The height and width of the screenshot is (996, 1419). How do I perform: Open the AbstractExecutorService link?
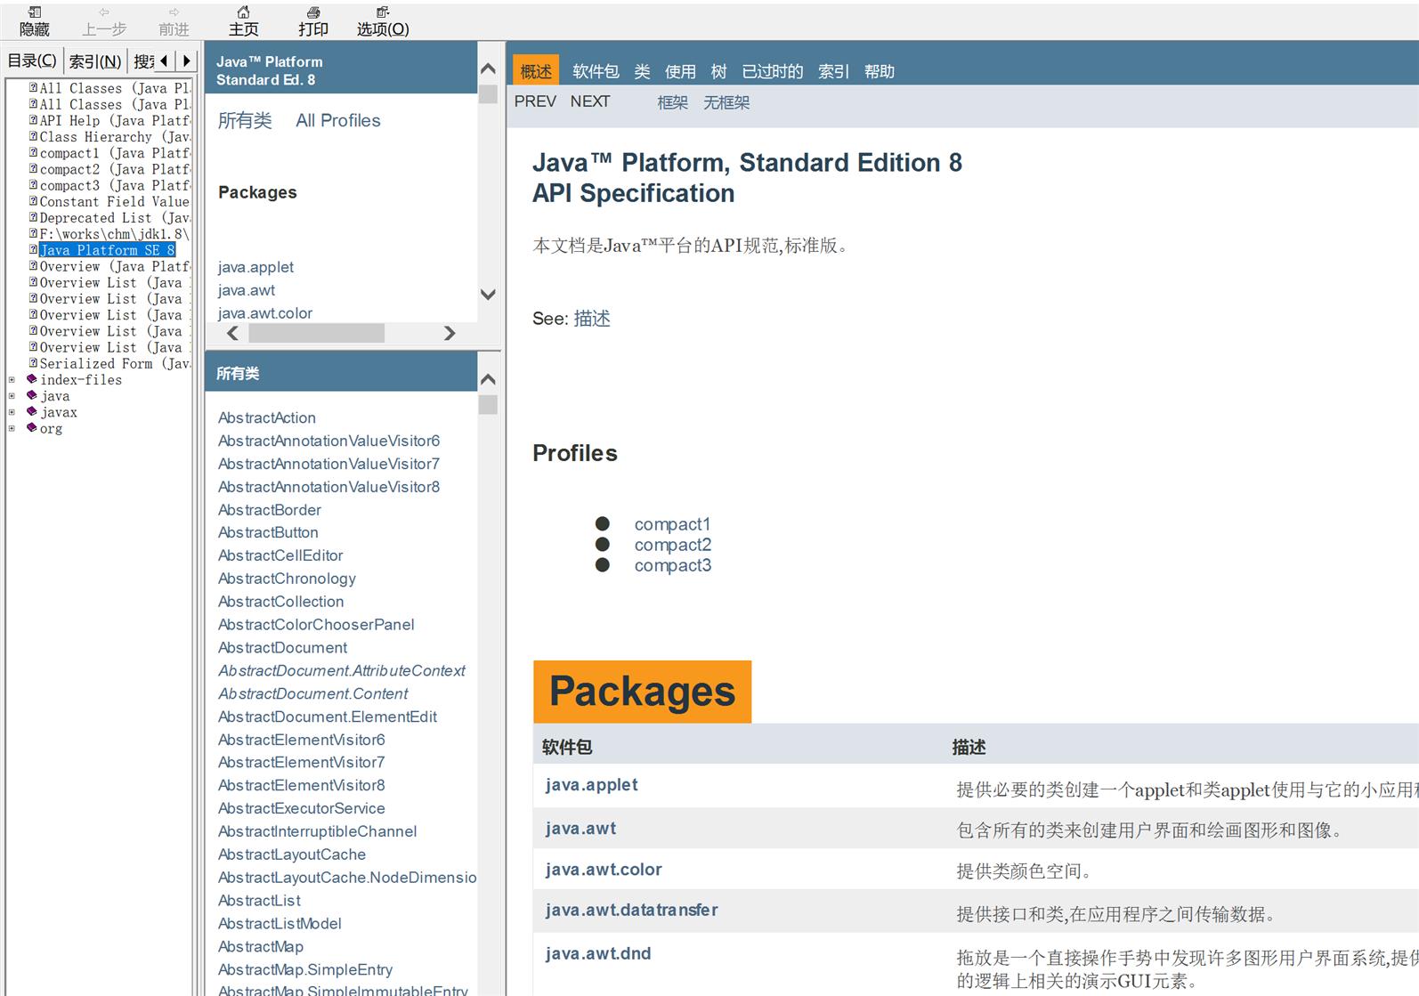click(x=302, y=808)
